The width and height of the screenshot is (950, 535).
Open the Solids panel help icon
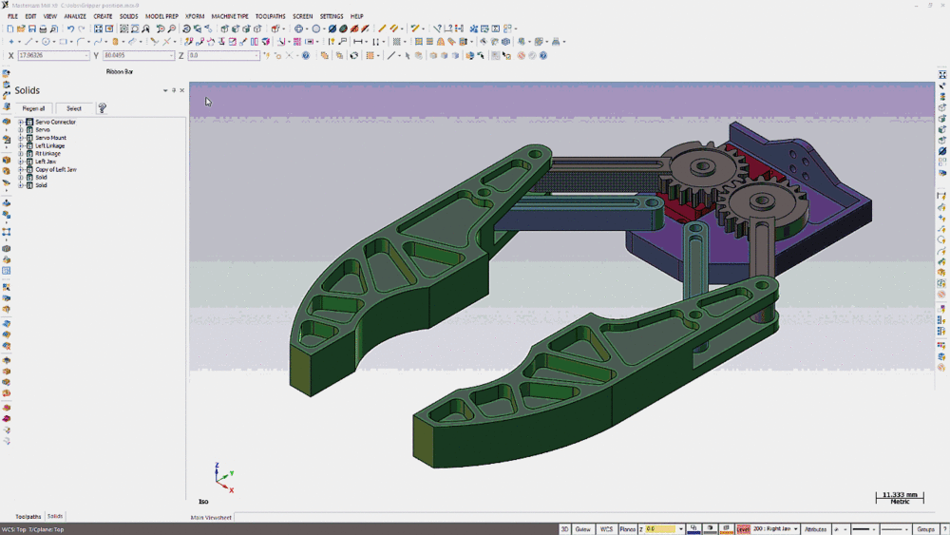pos(102,108)
